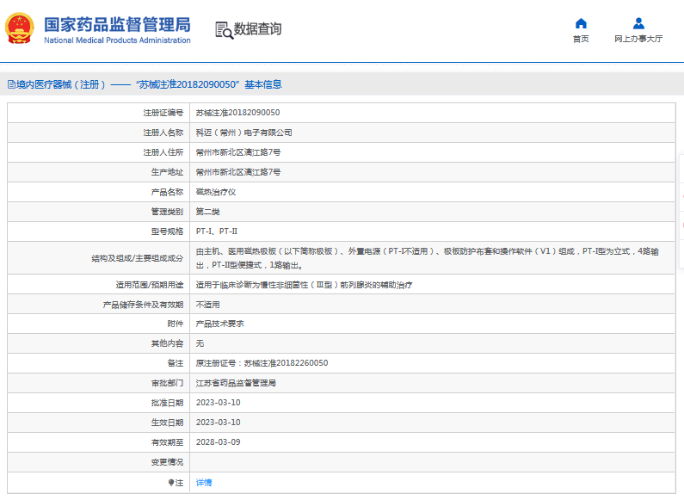Click the home icon above 首页
This screenshot has width=684, height=500.
581,23
